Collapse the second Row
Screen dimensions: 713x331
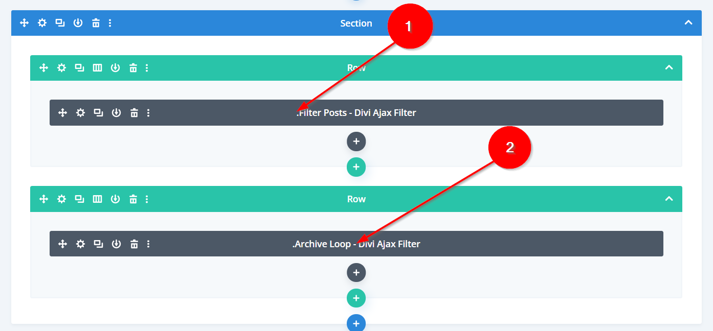[x=669, y=199]
